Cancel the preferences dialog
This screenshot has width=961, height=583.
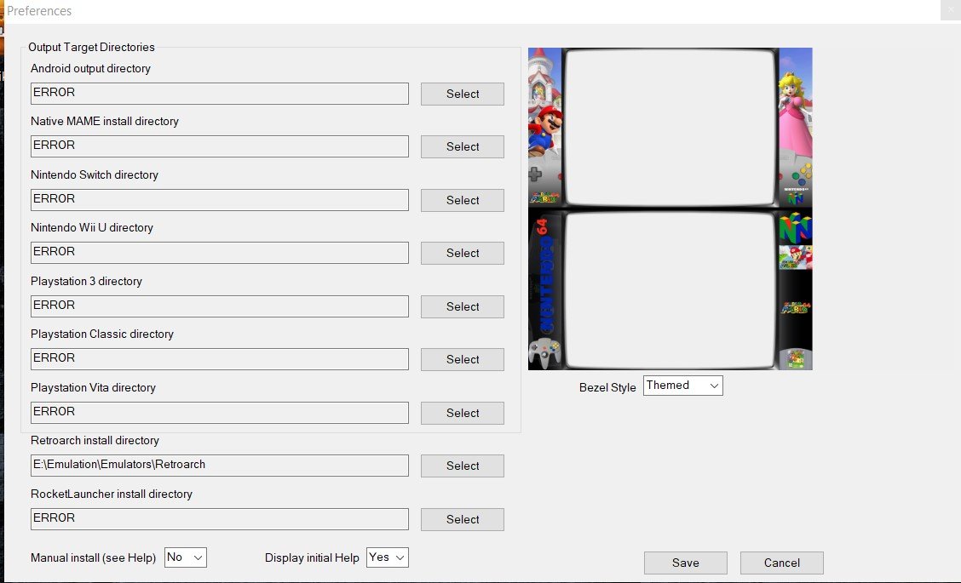[781, 563]
